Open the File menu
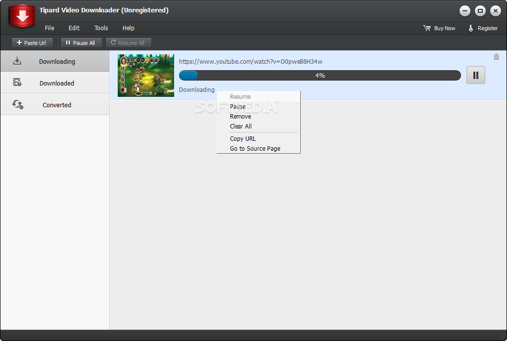 click(49, 28)
